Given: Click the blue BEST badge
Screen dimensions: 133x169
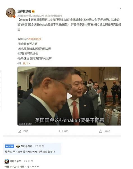Looking at the screenshot, I should (x=10, y=147).
